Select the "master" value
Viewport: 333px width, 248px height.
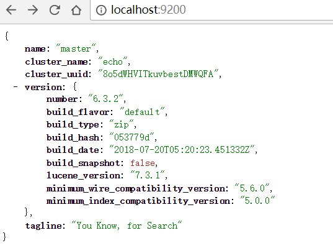point(76,48)
